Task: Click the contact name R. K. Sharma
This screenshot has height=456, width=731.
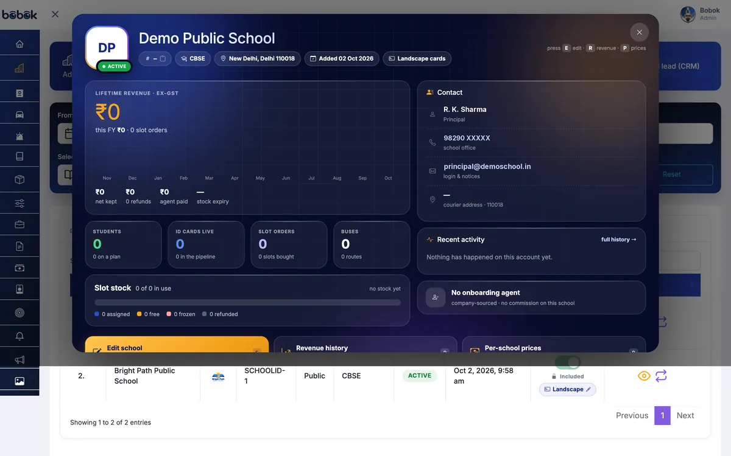Action: tap(465, 109)
